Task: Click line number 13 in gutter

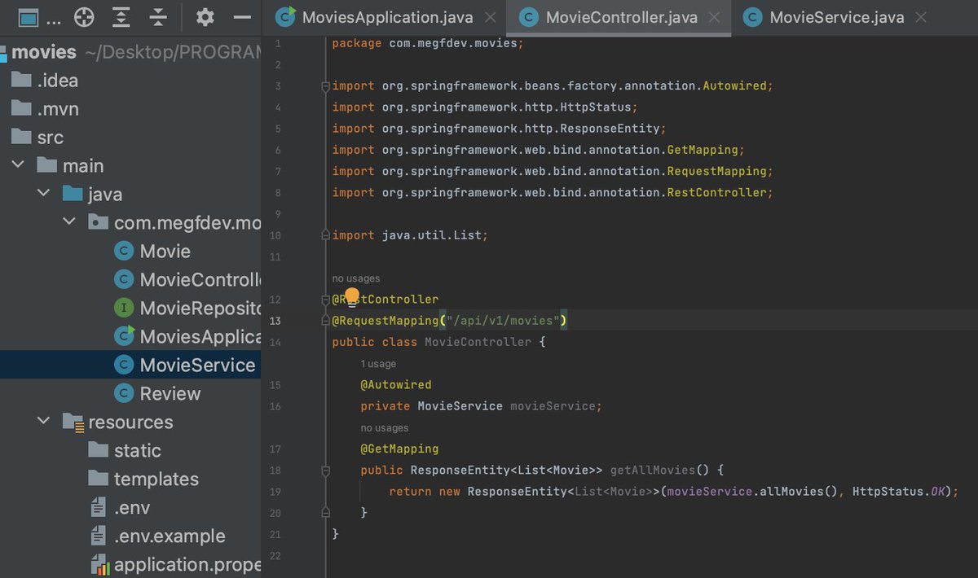Action: coord(275,321)
